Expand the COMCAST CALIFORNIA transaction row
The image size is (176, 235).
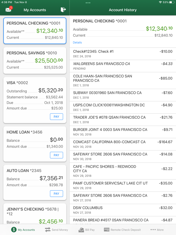point(123,144)
